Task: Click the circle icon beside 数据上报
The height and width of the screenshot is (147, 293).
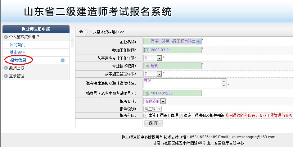Action: click(x=6, y=68)
